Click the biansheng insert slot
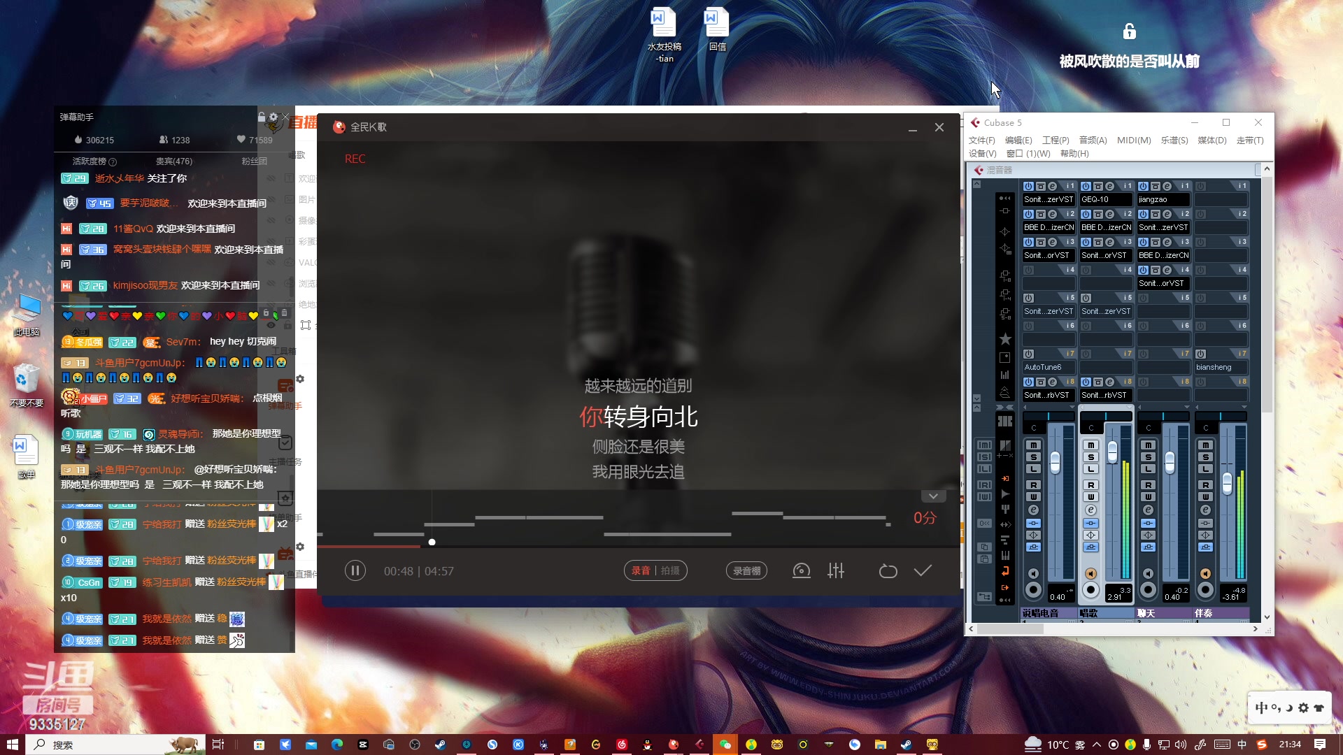The height and width of the screenshot is (755, 1343). tap(1220, 367)
